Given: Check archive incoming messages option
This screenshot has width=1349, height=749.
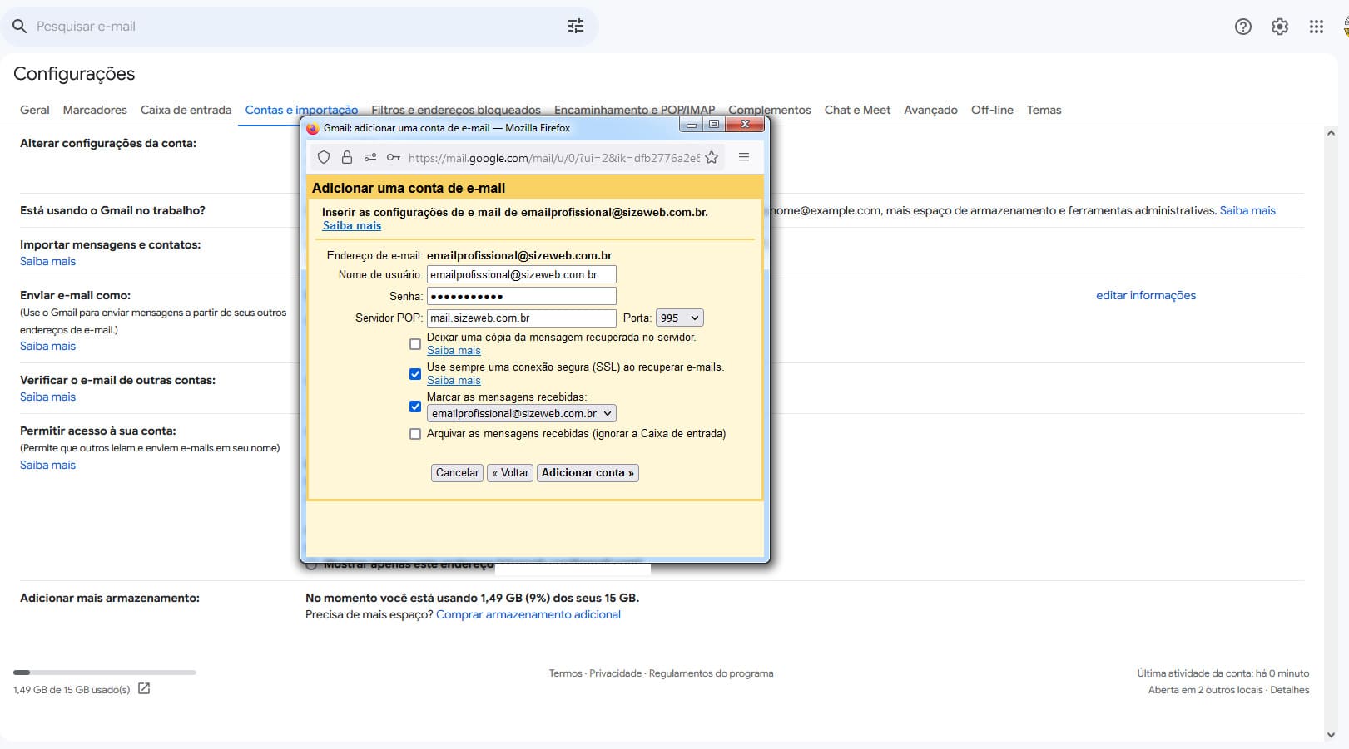Looking at the screenshot, I should (415, 434).
